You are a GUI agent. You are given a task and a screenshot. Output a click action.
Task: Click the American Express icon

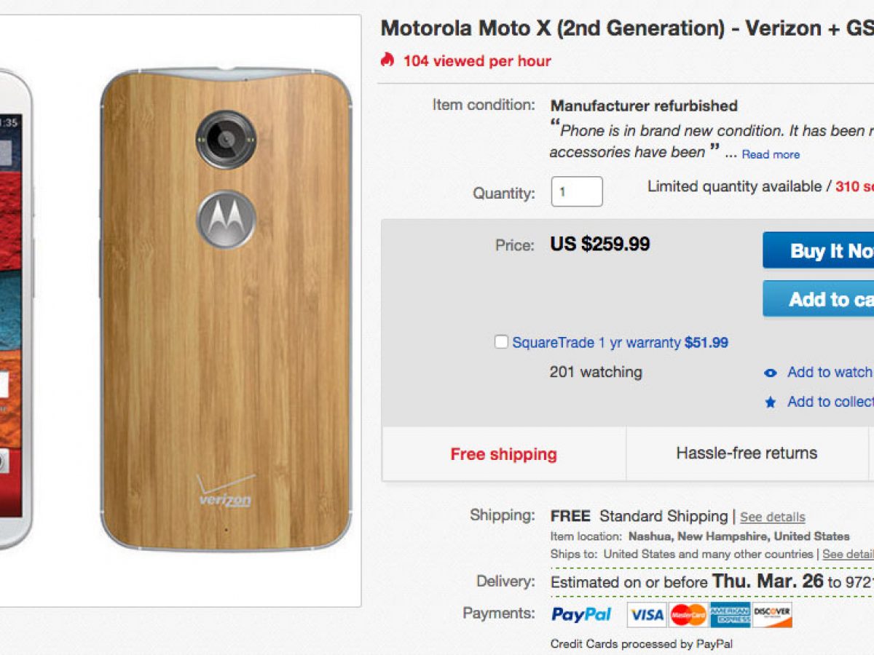click(x=730, y=615)
